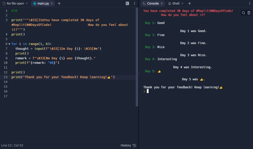253x149 pixels.
Task: Open the editor format document icon
Action: pos(127,3)
